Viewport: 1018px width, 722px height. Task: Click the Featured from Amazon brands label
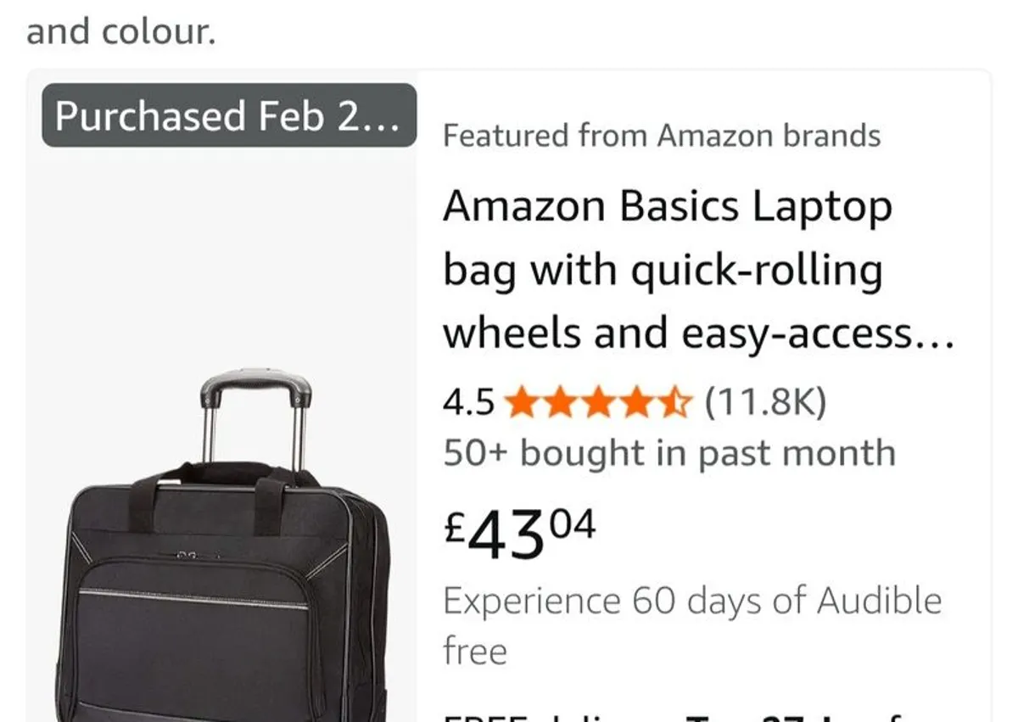(662, 135)
